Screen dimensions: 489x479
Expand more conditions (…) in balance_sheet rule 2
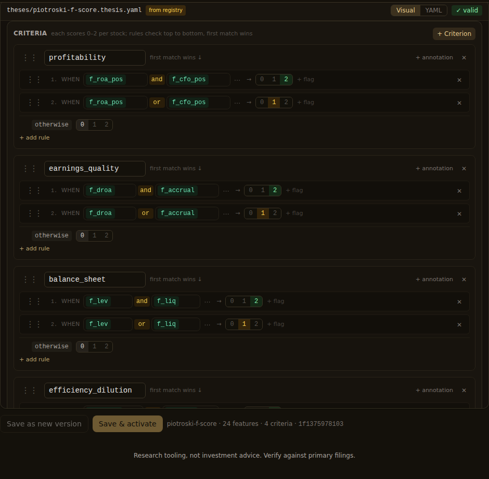pos(208,324)
